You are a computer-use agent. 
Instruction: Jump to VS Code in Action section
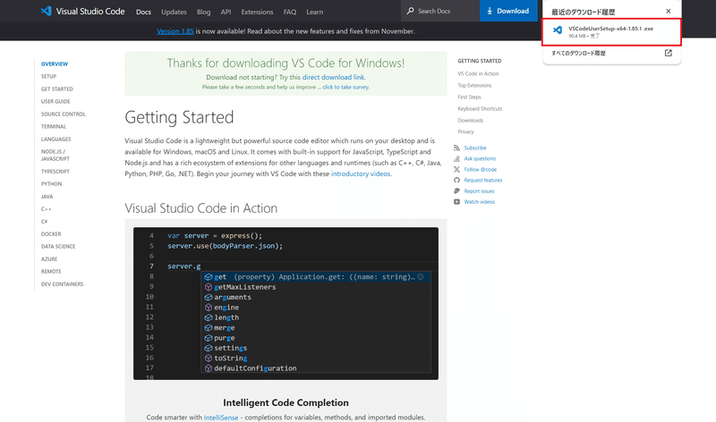[479, 73]
